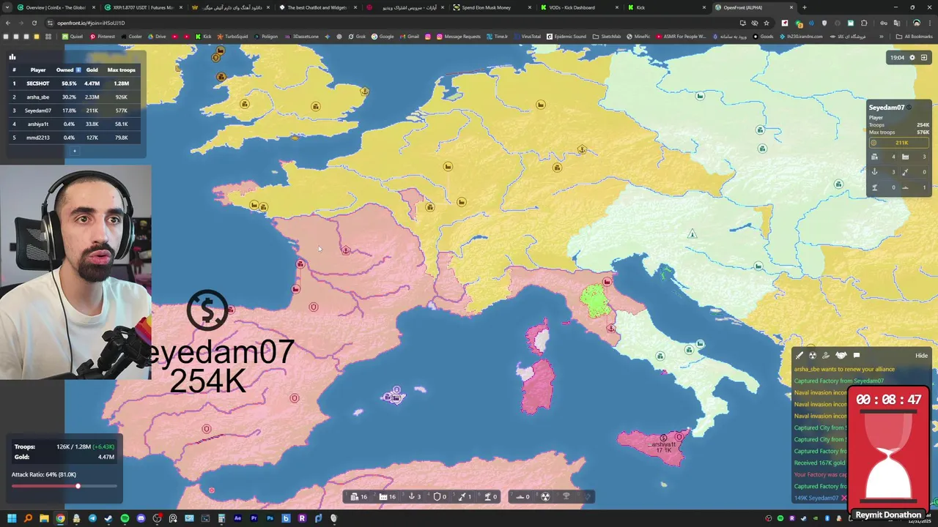Click the alliance handshake filter in events panel

pos(841,356)
